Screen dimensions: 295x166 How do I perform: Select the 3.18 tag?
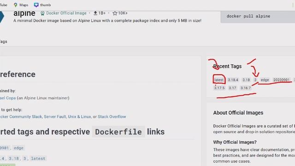[246, 80]
